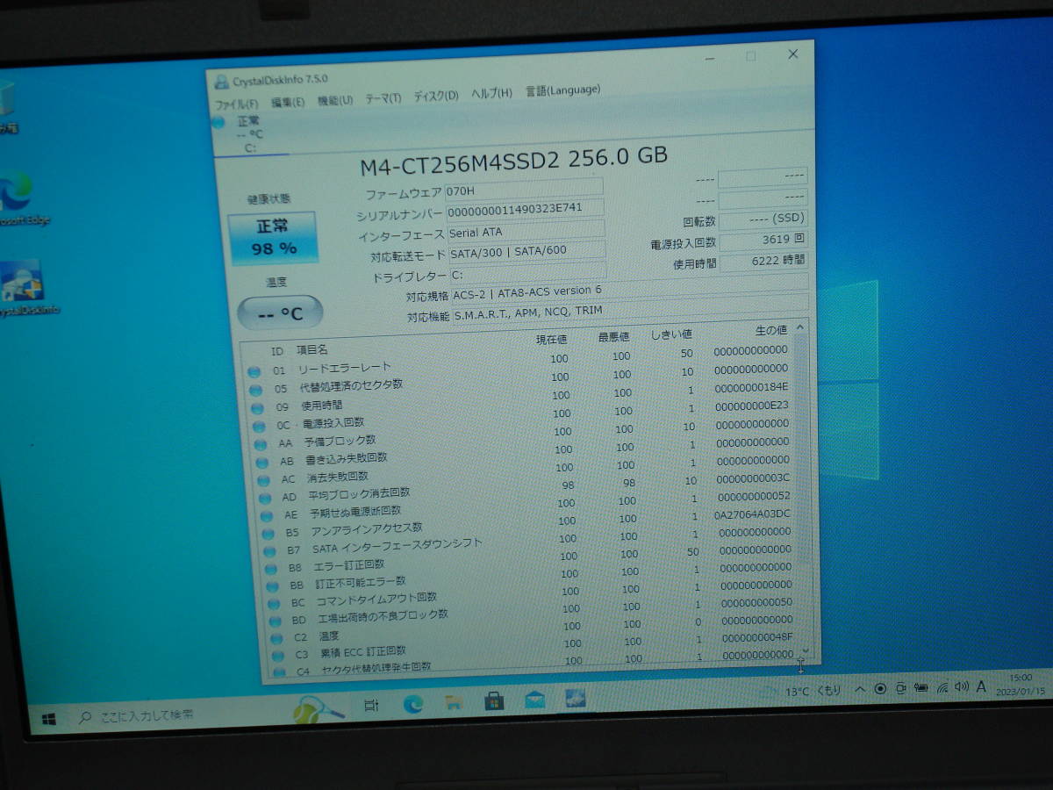Open the ディスク(D) menu
This screenshot has height=790, width=1053.
pyautogui.click(x=436, y=96)
